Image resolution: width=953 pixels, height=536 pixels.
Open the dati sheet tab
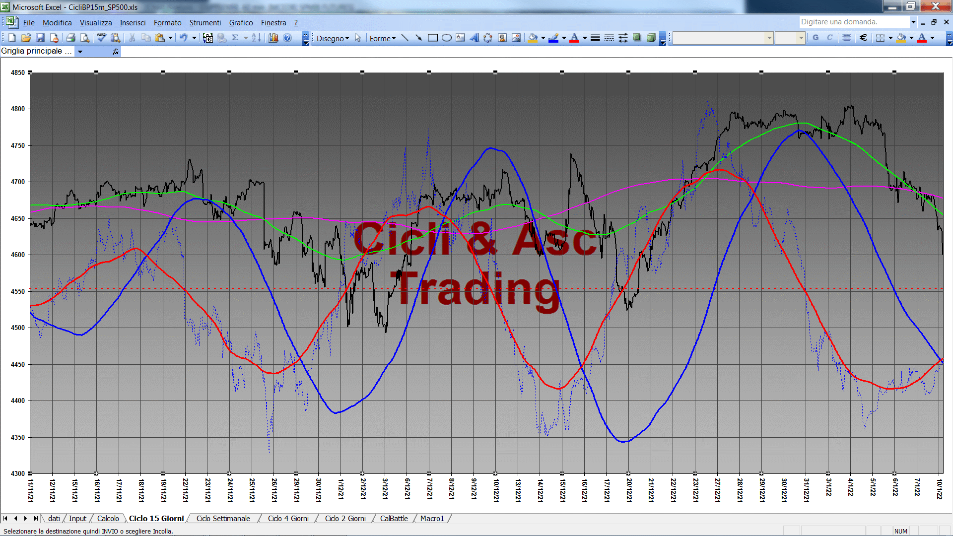(x=54, y=518)
